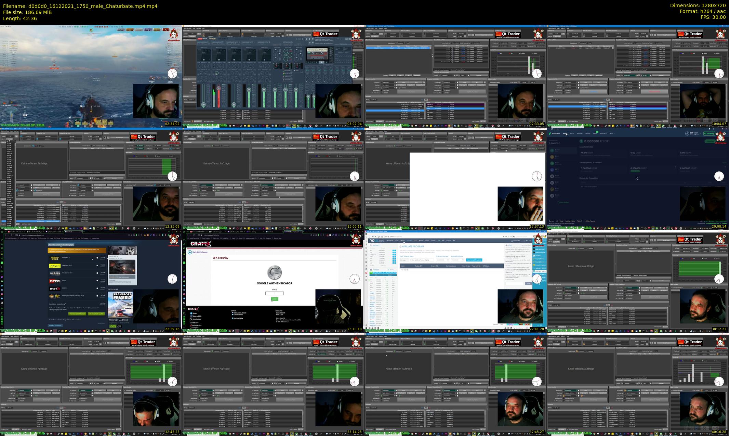
Task: Open the Support menu on YObit
Action: (x=449, y=241)
